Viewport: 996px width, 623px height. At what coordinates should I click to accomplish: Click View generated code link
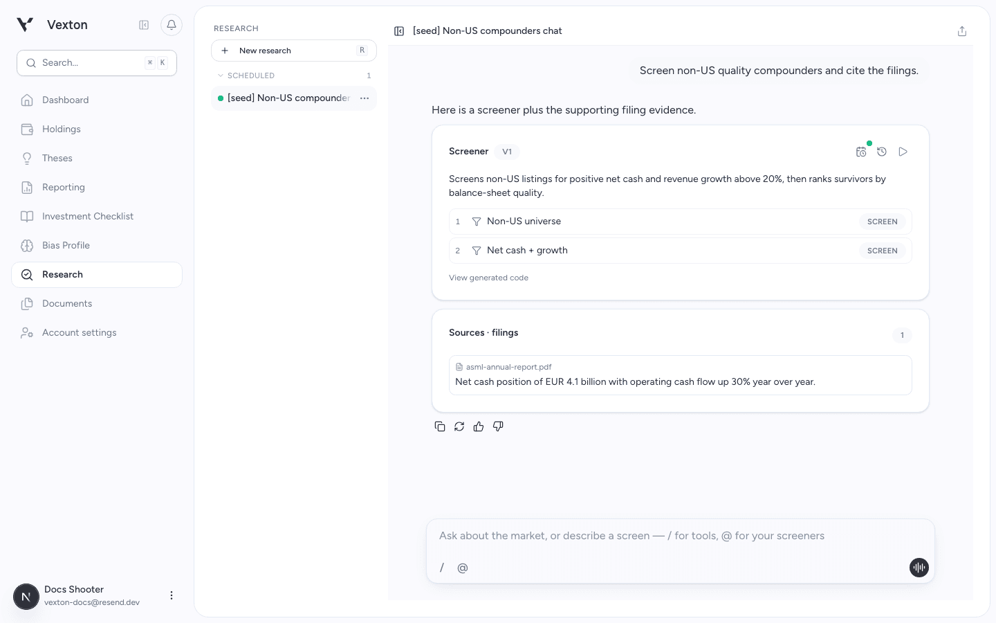click(x=488, y=278)
